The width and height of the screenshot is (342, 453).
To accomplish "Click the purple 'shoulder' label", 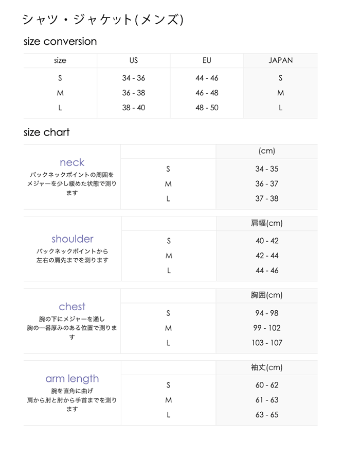I will coord(73,239).
